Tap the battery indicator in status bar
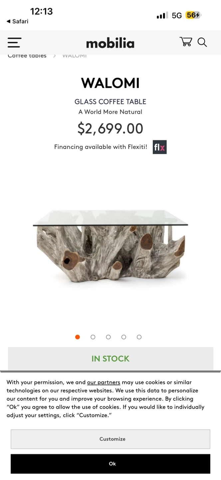The image size is (221, 480). tap(193, 15)
